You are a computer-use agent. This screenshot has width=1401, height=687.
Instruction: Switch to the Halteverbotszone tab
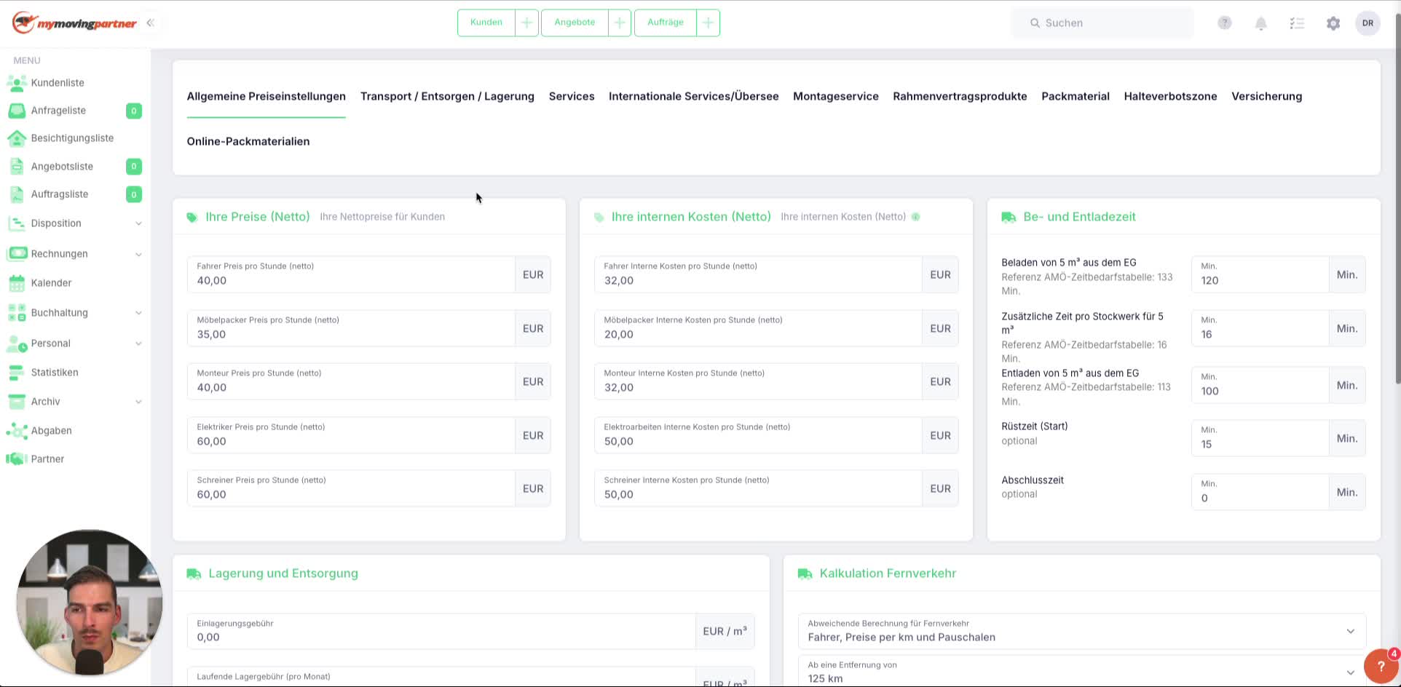(x=1170, y=96)
